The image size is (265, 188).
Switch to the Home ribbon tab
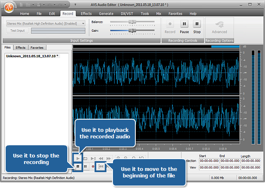coord(24,14)
